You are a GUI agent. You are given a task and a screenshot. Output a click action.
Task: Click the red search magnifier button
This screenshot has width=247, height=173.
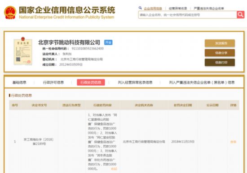(241, 15)
